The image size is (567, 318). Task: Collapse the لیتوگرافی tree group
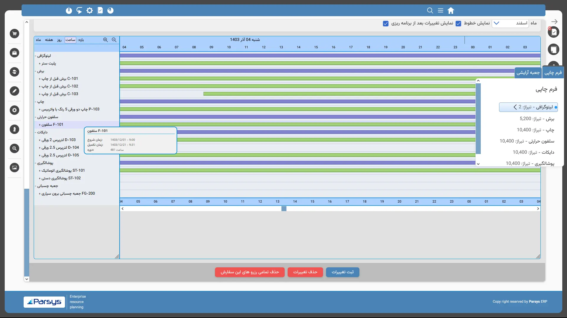point(35,56)
